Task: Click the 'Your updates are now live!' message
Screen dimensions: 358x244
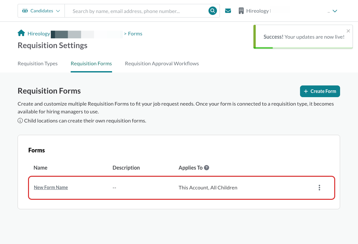Action: pyautogui.click(x=314, y=37)
